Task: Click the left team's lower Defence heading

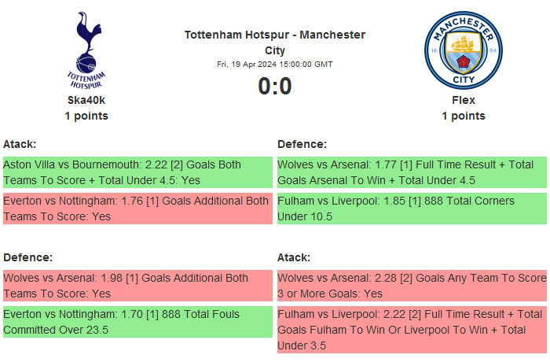Action: pos(27,257)
